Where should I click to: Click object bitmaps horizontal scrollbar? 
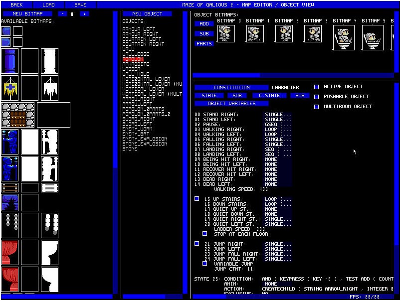[293, 75]
